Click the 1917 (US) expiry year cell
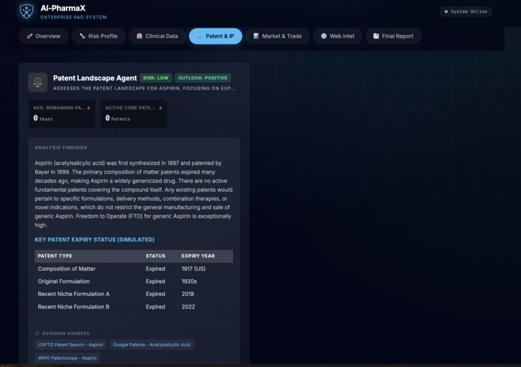Image resolution: width=521 pixels, height=367 pixels. [193, 269]
